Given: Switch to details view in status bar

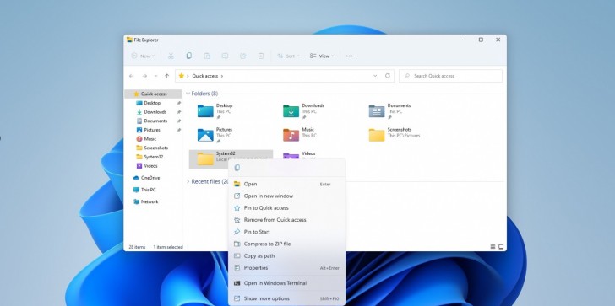Looking at the screenshot, I should [493, 247].
